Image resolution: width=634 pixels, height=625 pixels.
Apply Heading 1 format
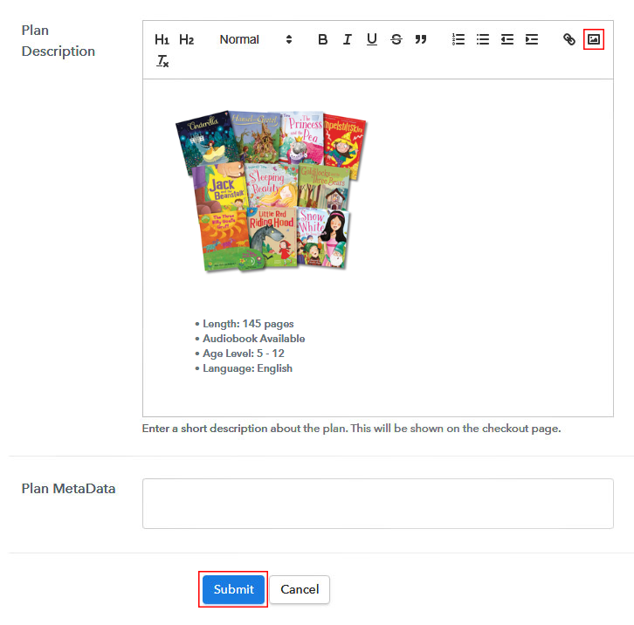(162, 39)
